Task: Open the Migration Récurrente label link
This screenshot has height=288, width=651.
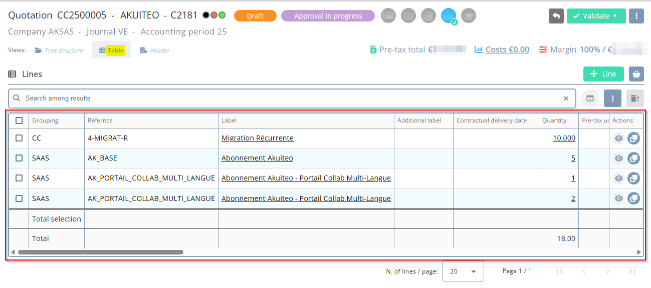Action: pyautogui.click(x=257, y=138)
